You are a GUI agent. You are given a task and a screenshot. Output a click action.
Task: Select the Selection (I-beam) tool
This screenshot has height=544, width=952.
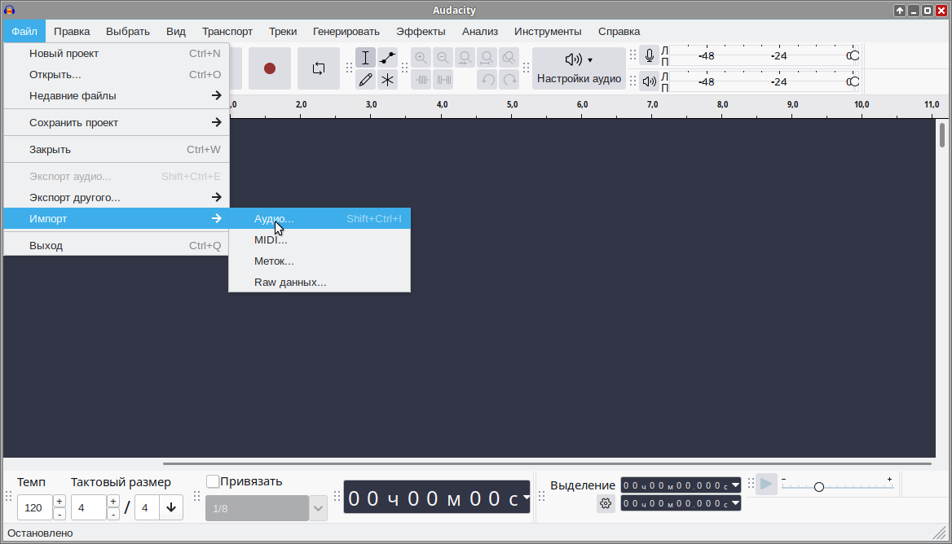(365, 58)
